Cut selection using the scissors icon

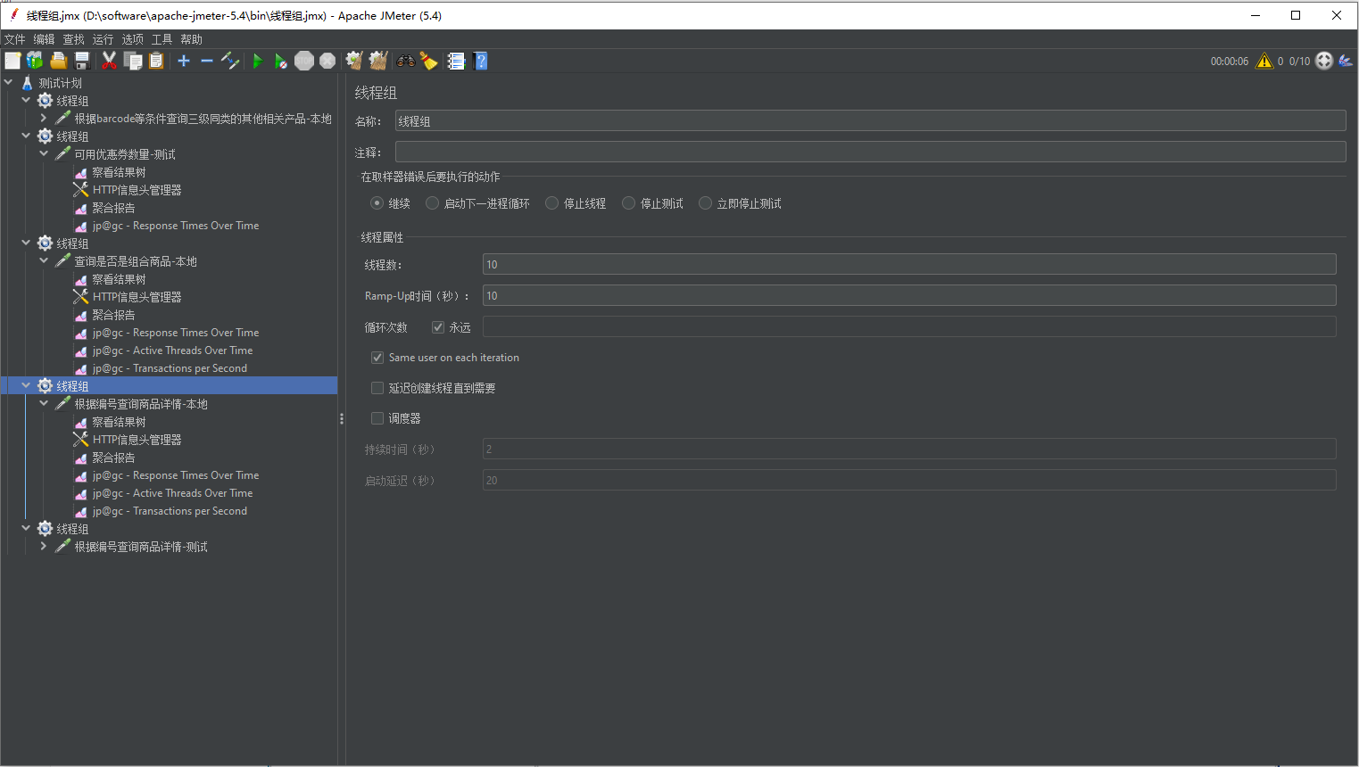[x=110, y=61]
